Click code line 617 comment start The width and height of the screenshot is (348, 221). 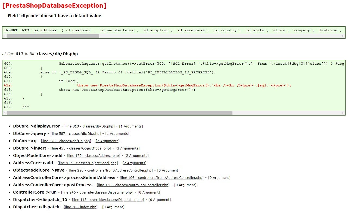[26, 107]
